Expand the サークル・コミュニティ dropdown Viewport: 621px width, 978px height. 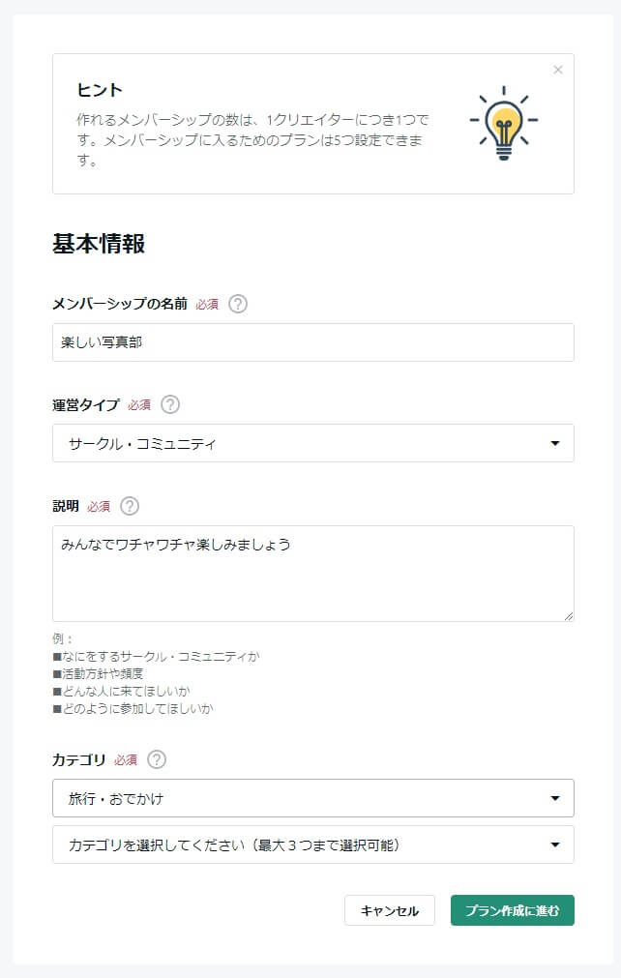(x=313, y=443)
